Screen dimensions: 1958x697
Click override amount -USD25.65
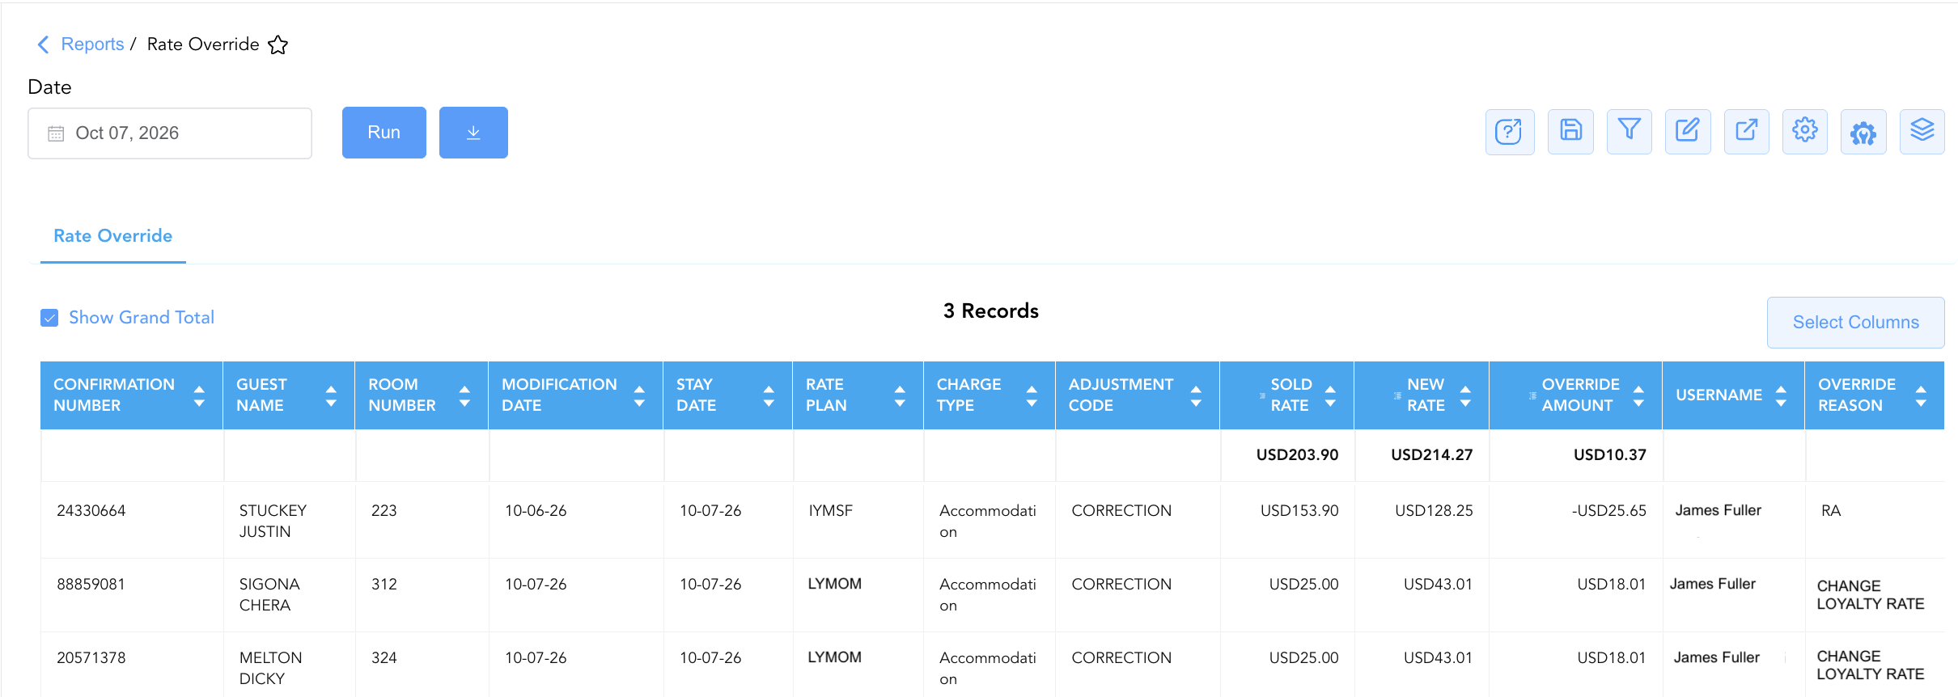pyautogui.click(x=1608, y=511)
